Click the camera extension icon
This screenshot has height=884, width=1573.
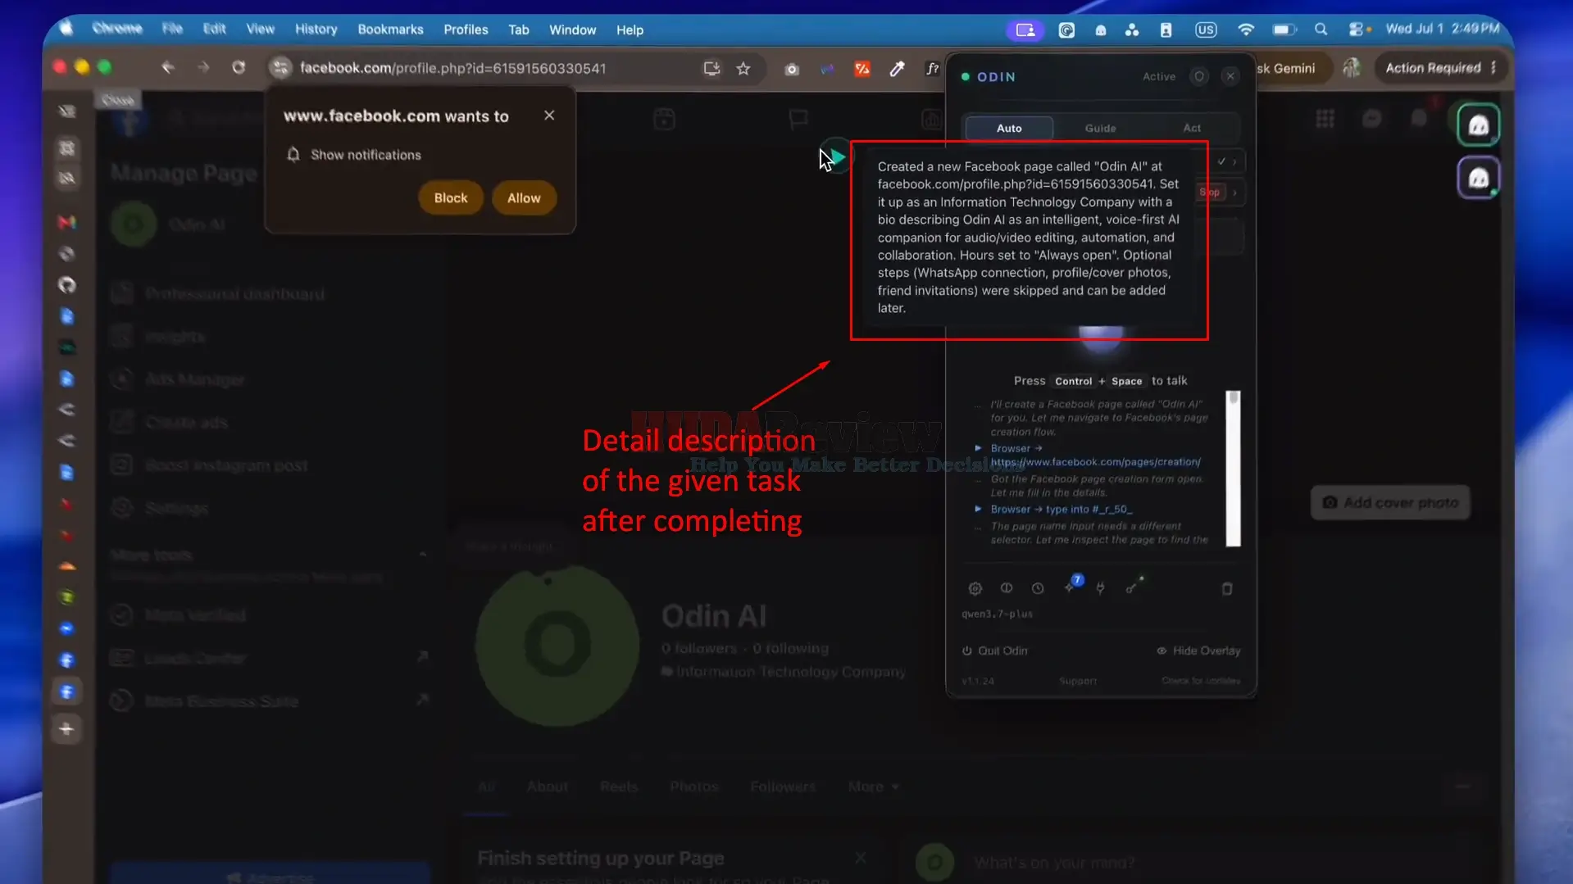pyautogui.click(x=791, y=70)
